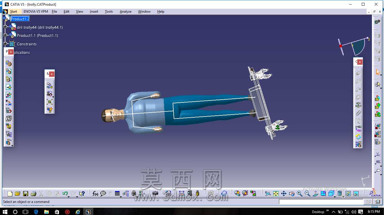This screenshot has width=384, height=215.
Task: Close the left Product Structure floating toolbar
Action: (11, 52)
